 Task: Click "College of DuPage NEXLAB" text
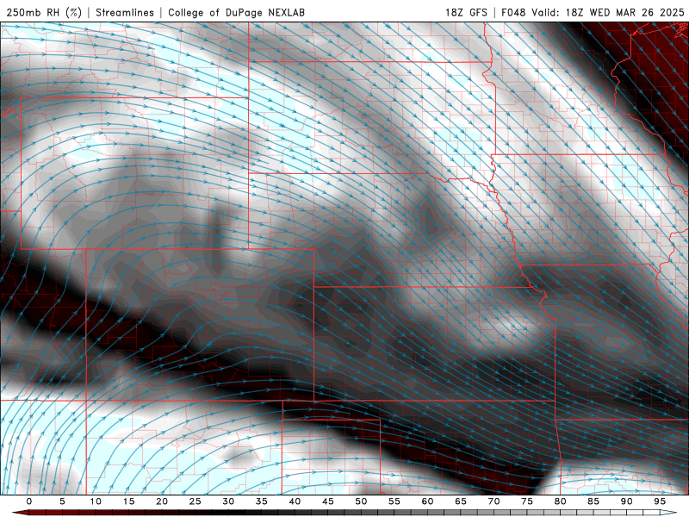pyautogui.click(x=236, y=12)
